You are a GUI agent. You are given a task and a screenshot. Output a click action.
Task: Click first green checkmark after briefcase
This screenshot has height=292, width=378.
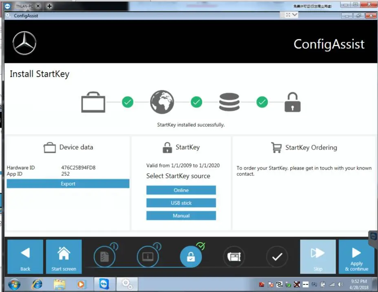[x=128, y=102]
